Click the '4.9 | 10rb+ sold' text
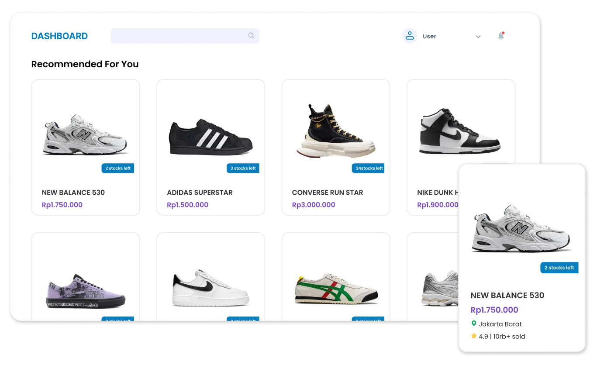This screenshot has width=597, height=365. tap(502, 337)
